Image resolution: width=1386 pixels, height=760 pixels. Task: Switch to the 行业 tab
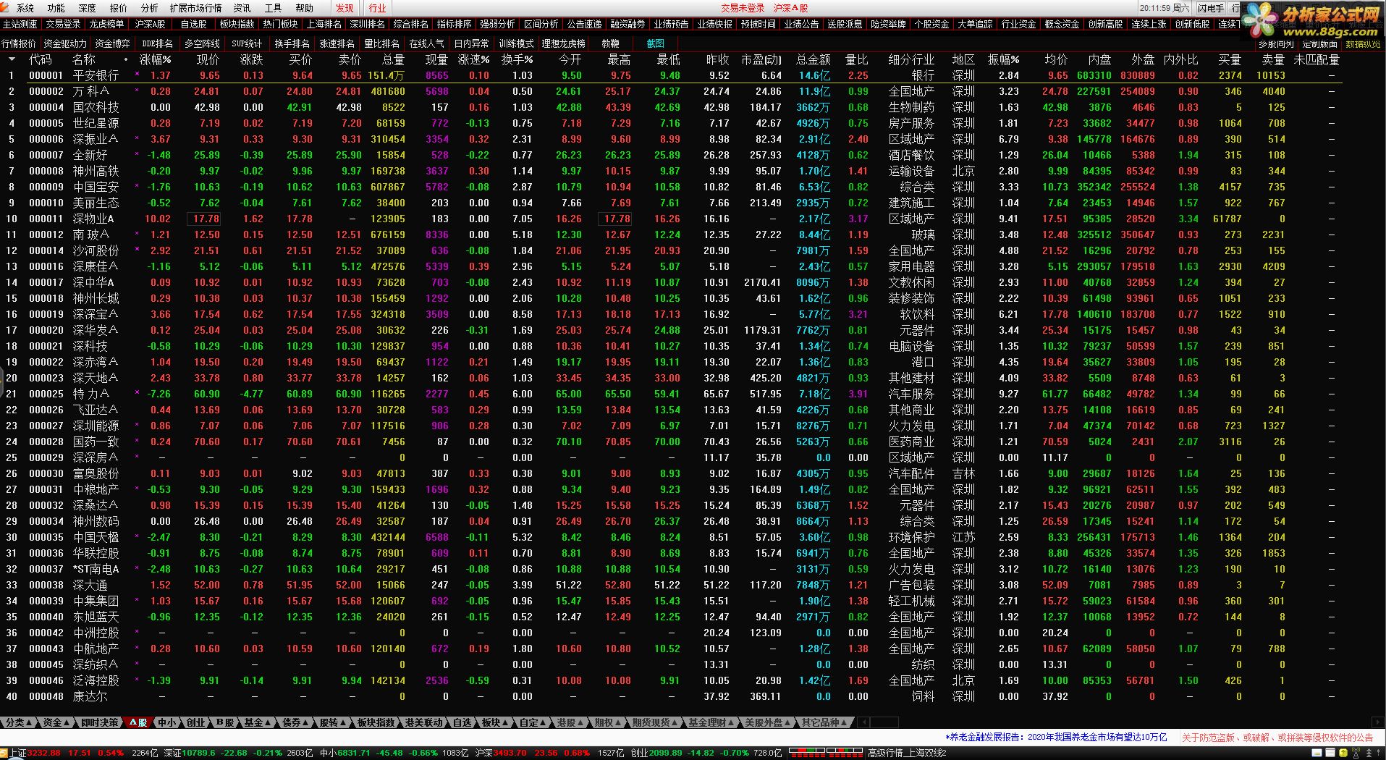(377, 8)
